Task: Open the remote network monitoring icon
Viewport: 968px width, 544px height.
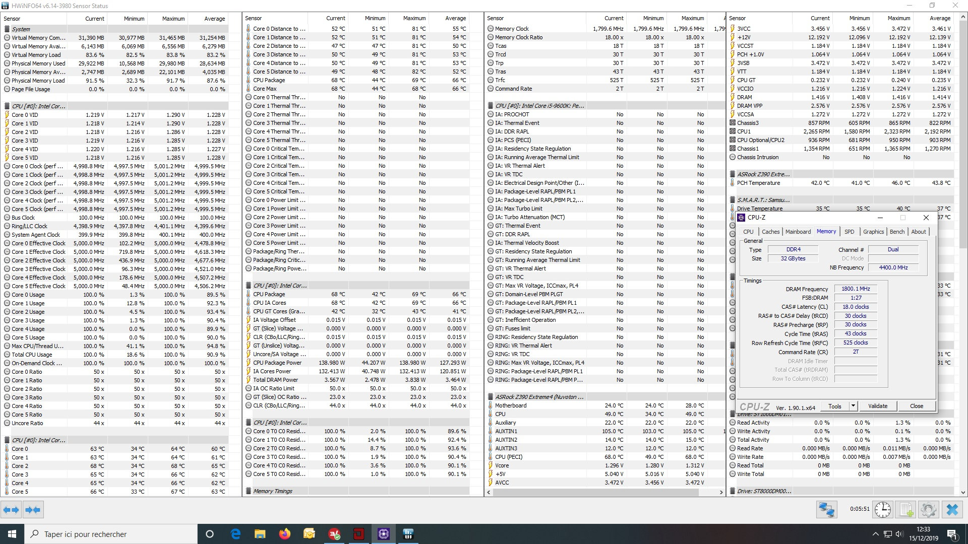Action: pos(827,510)
